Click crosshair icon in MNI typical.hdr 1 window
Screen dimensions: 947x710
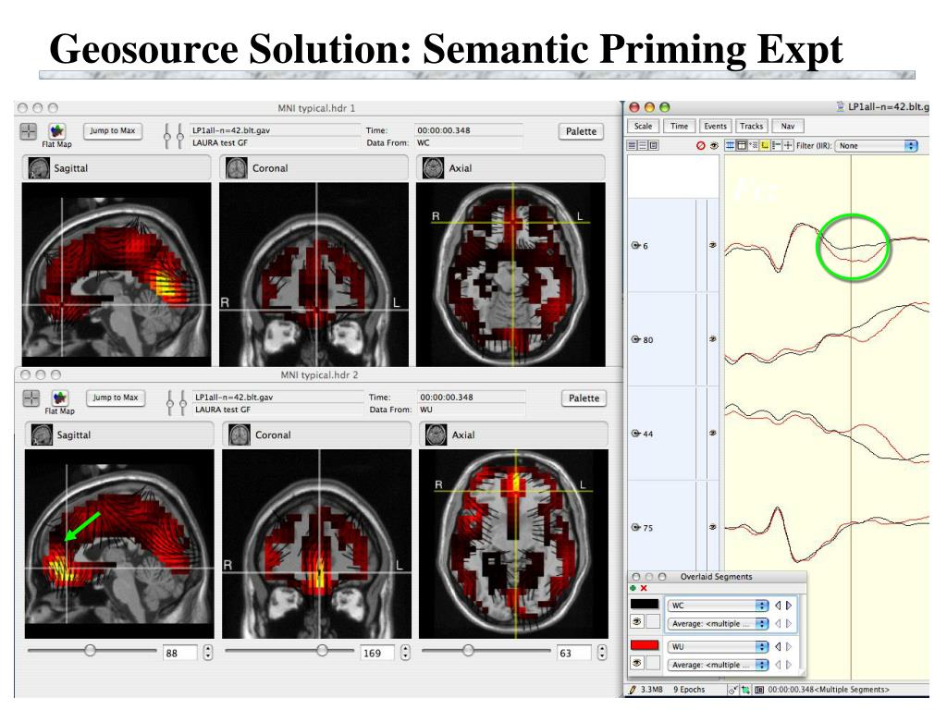pyautogui.click(x=29, y=131)
